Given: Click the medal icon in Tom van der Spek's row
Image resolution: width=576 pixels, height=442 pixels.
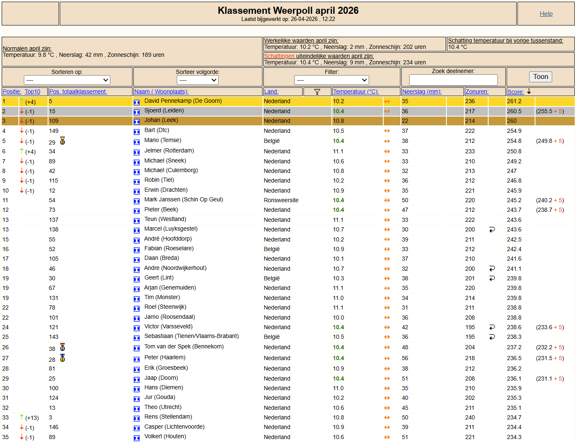Looking at the screenshot, I should tap(62, 347).
